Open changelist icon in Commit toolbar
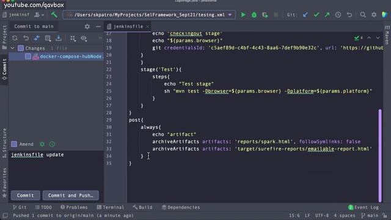 pos(48,38)
